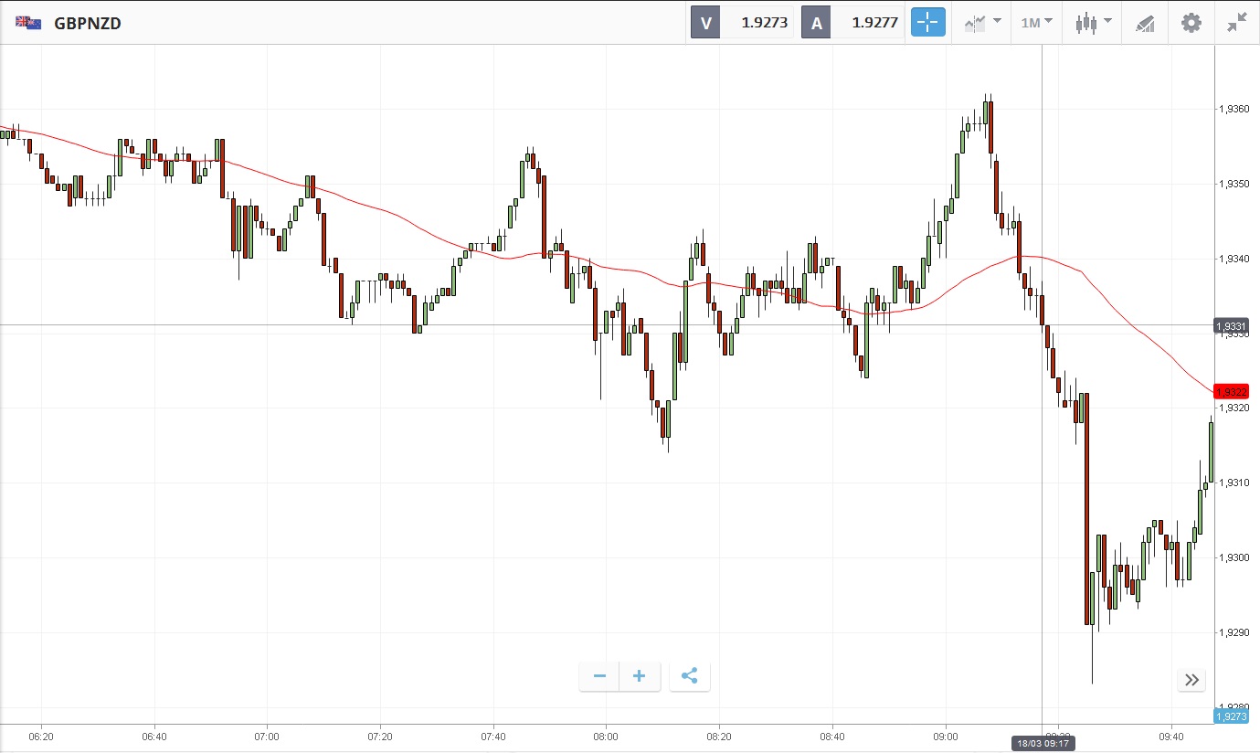
Task: Expand the 1M timeframe dropdown
Action: point(1036,23)
